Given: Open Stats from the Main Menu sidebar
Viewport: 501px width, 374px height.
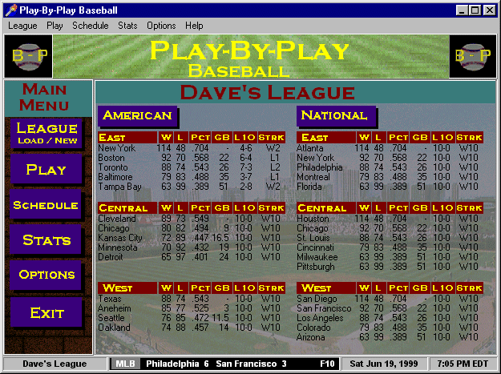Looking at the screenshot, I should (x=46, y=239).
